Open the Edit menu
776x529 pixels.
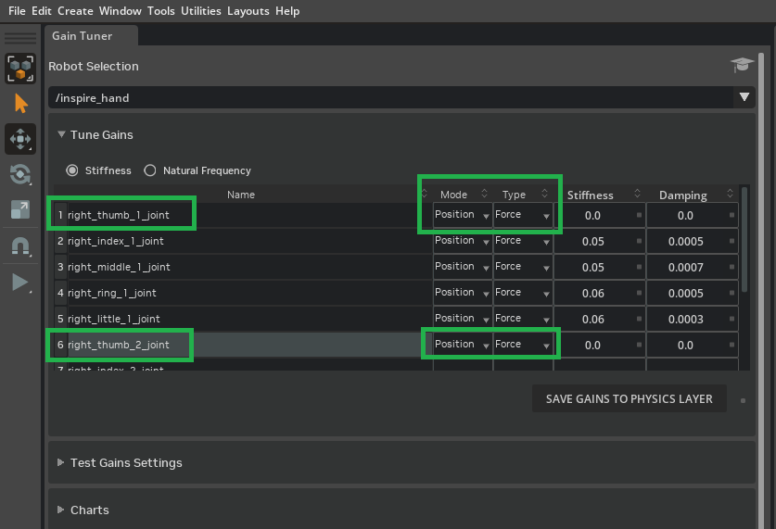(42, 11)
